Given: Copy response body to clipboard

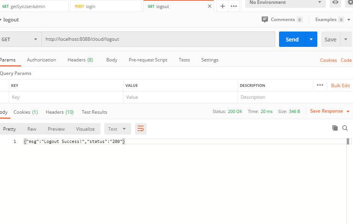Looking at the screenshot, I should pyautogui.click(x=335, y=128).
